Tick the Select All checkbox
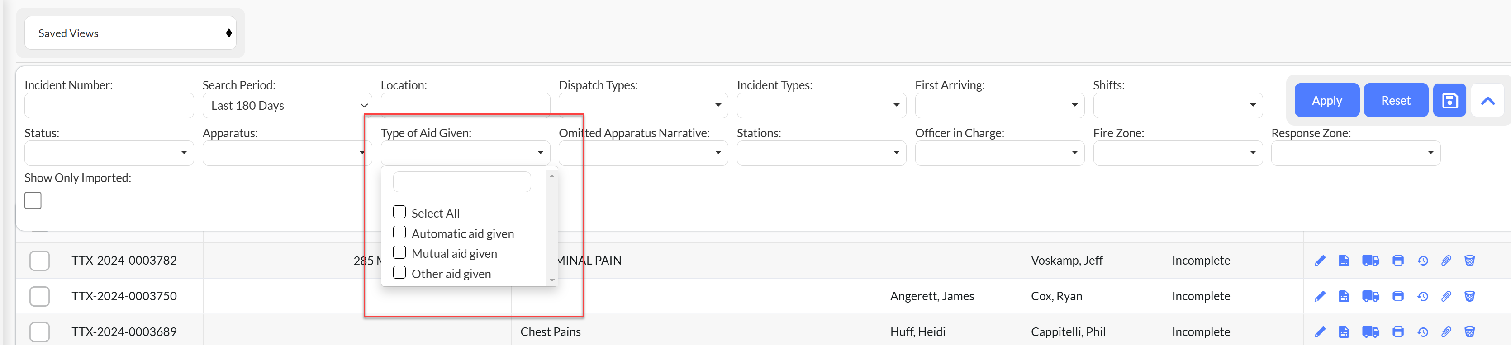The height and width of the screenshot is (345, 1511). point(399,212)
